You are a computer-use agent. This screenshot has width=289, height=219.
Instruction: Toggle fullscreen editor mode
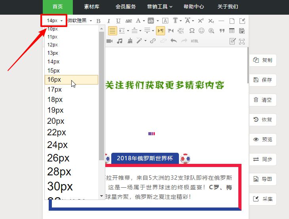[x=242, y=41]
